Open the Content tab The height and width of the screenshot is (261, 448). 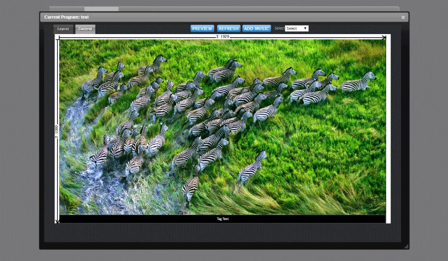pyautogui.click(x=85, y=29)
